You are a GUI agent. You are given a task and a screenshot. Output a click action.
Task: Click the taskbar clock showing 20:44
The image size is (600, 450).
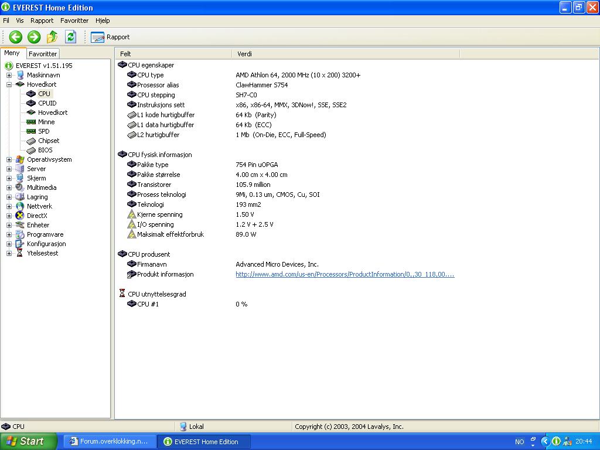coord(584,442)
